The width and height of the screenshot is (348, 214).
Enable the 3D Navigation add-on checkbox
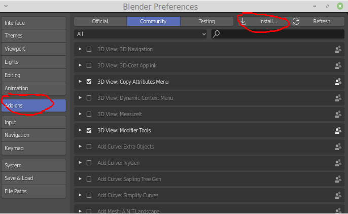point(89,49)
